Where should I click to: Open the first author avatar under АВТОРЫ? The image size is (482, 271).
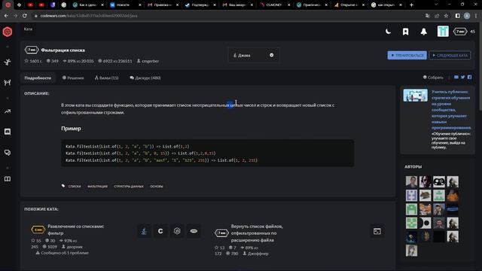click(411, 181)
